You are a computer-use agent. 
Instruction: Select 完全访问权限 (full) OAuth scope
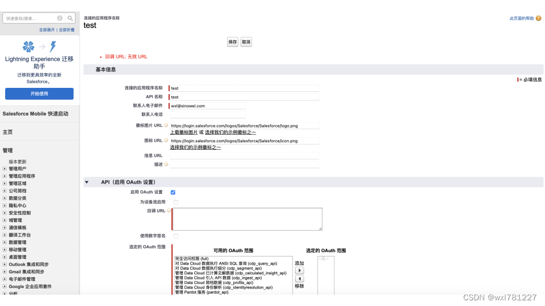click(192, 259)
